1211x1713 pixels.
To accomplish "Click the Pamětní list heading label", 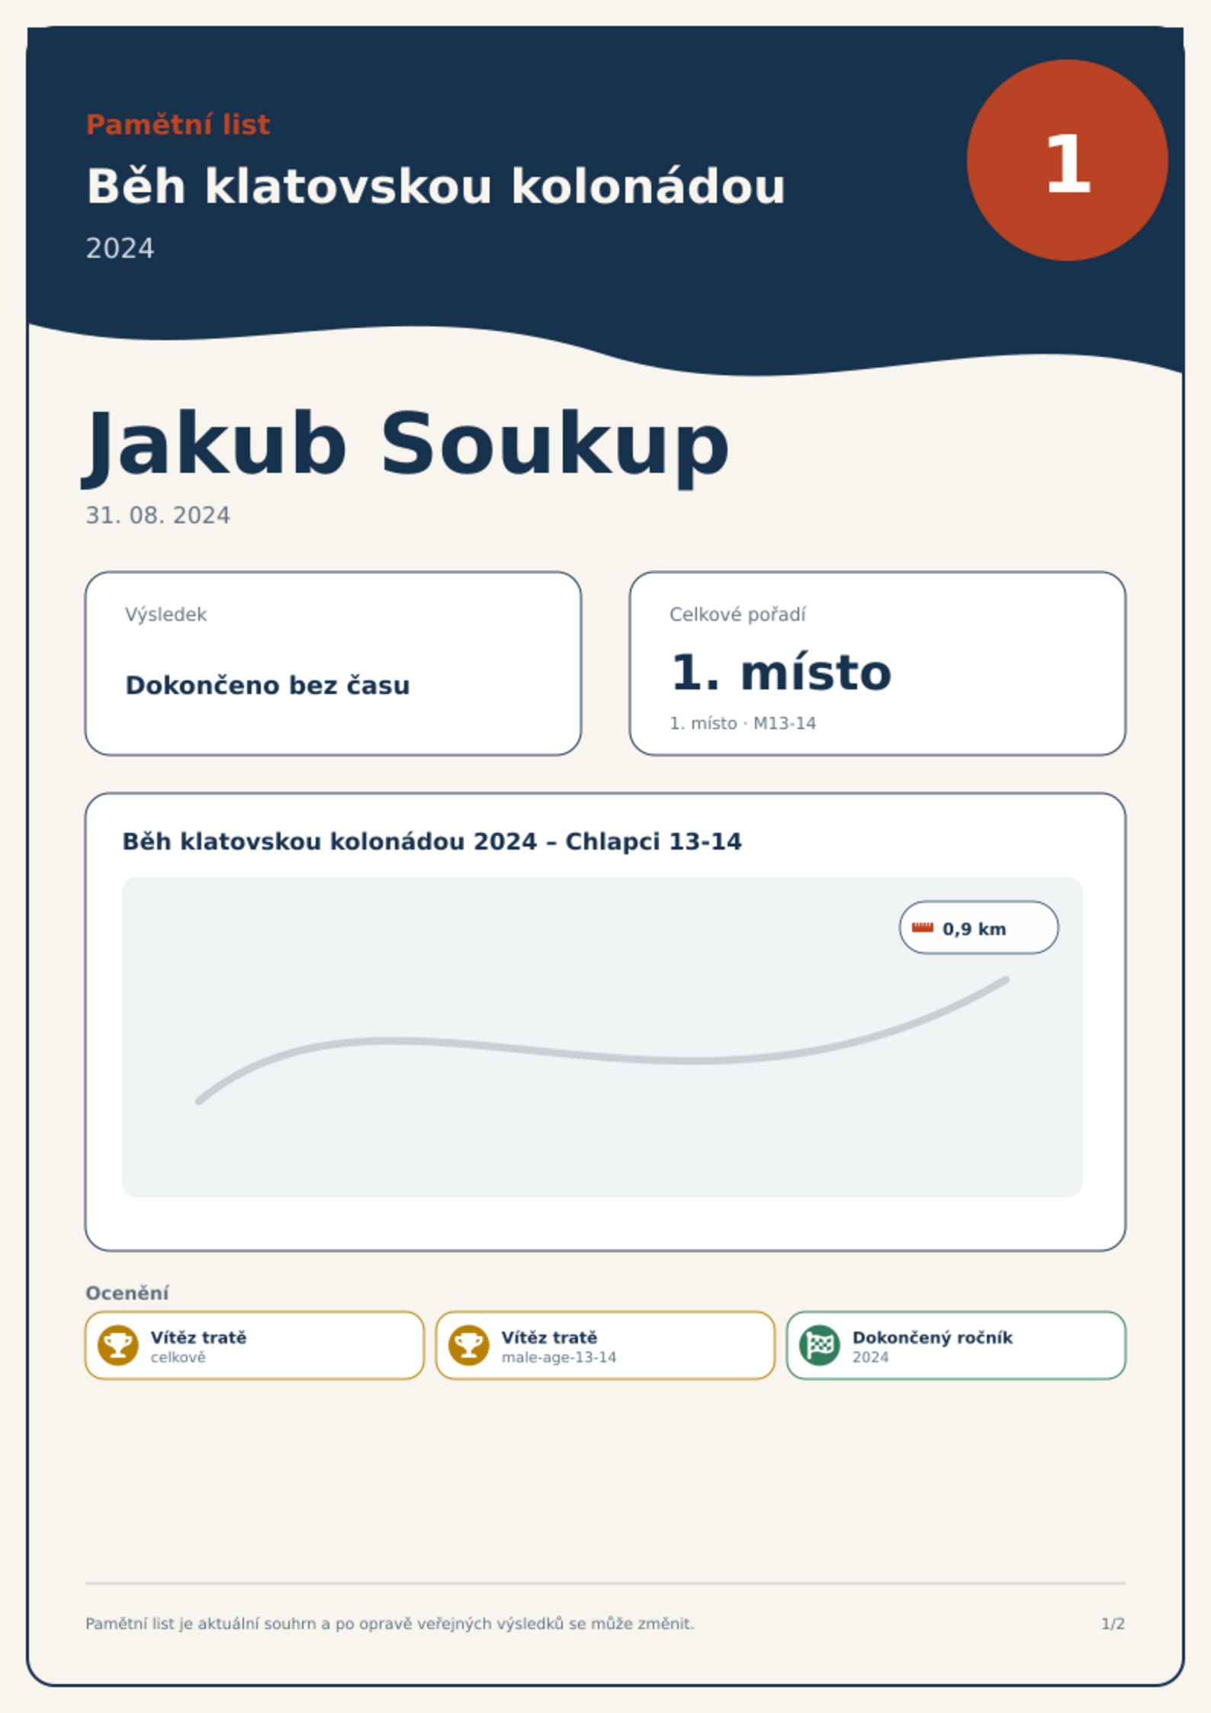I will click(178, 124).
